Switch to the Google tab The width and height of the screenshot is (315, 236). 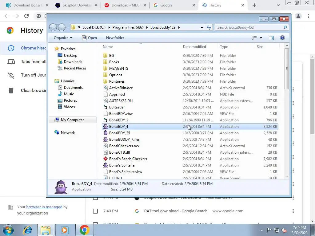pyautogui.click(x=174, y=5)
